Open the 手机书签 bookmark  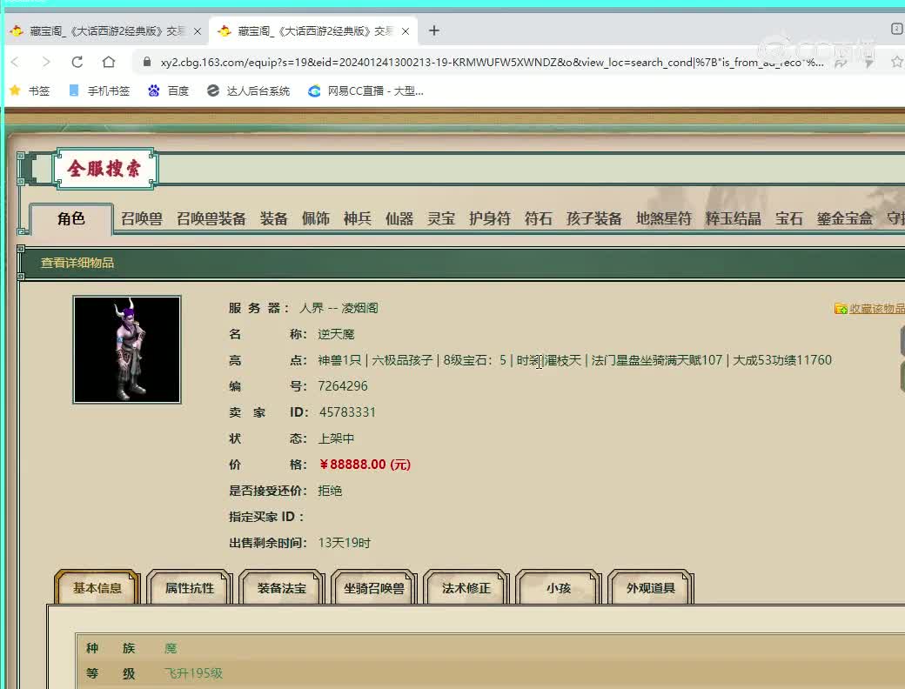click(98, 90)
